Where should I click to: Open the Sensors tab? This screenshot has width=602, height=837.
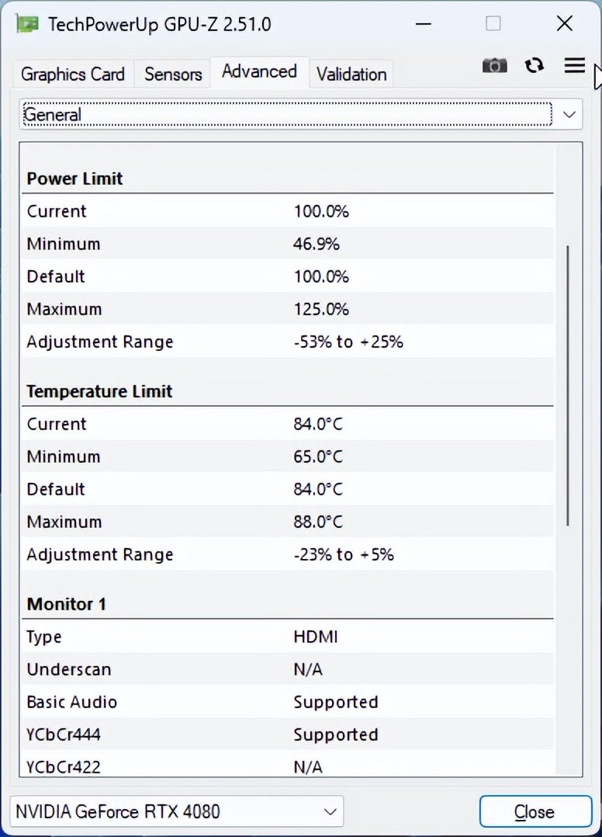tap(173, 75)
